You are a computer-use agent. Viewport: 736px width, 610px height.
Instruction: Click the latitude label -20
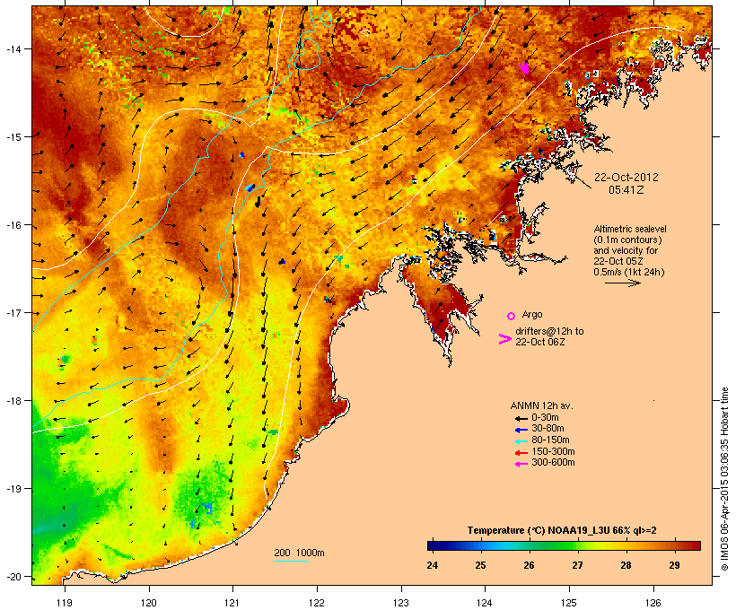[x=13, y=576]
